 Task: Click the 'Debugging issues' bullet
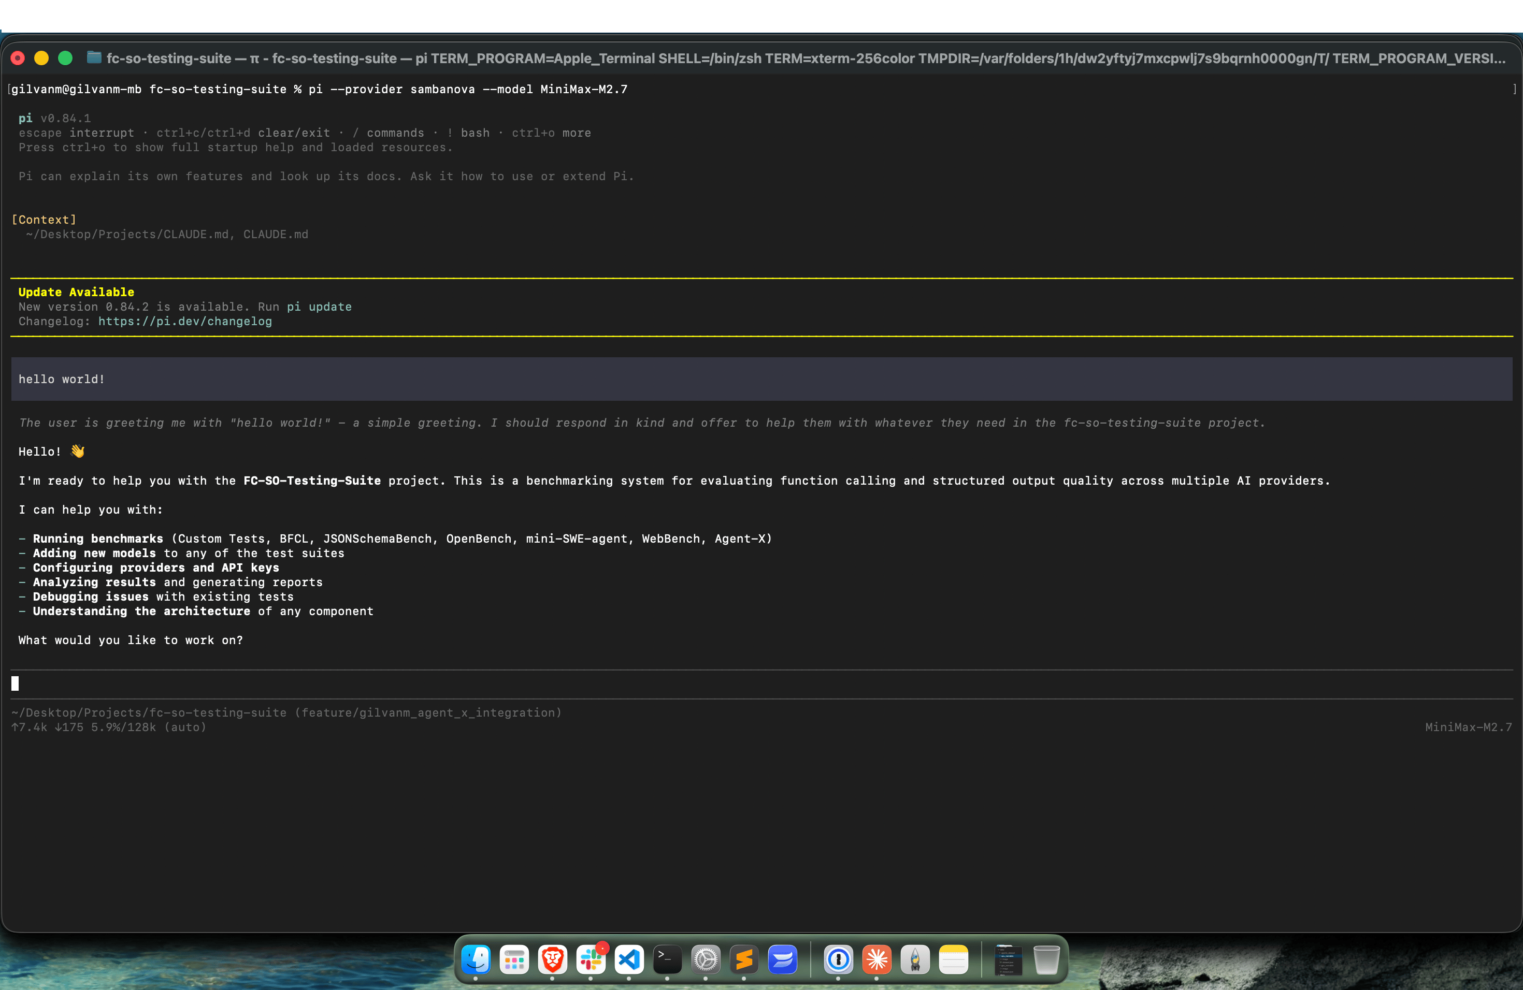click(x=156, y=596)
